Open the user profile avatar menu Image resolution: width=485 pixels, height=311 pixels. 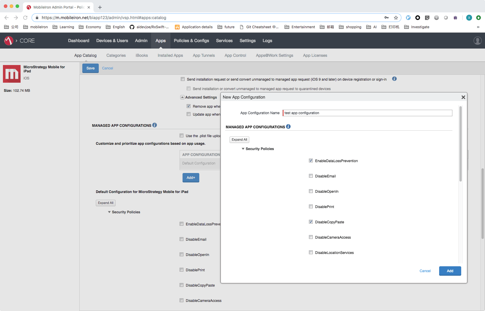pos(477,41)
